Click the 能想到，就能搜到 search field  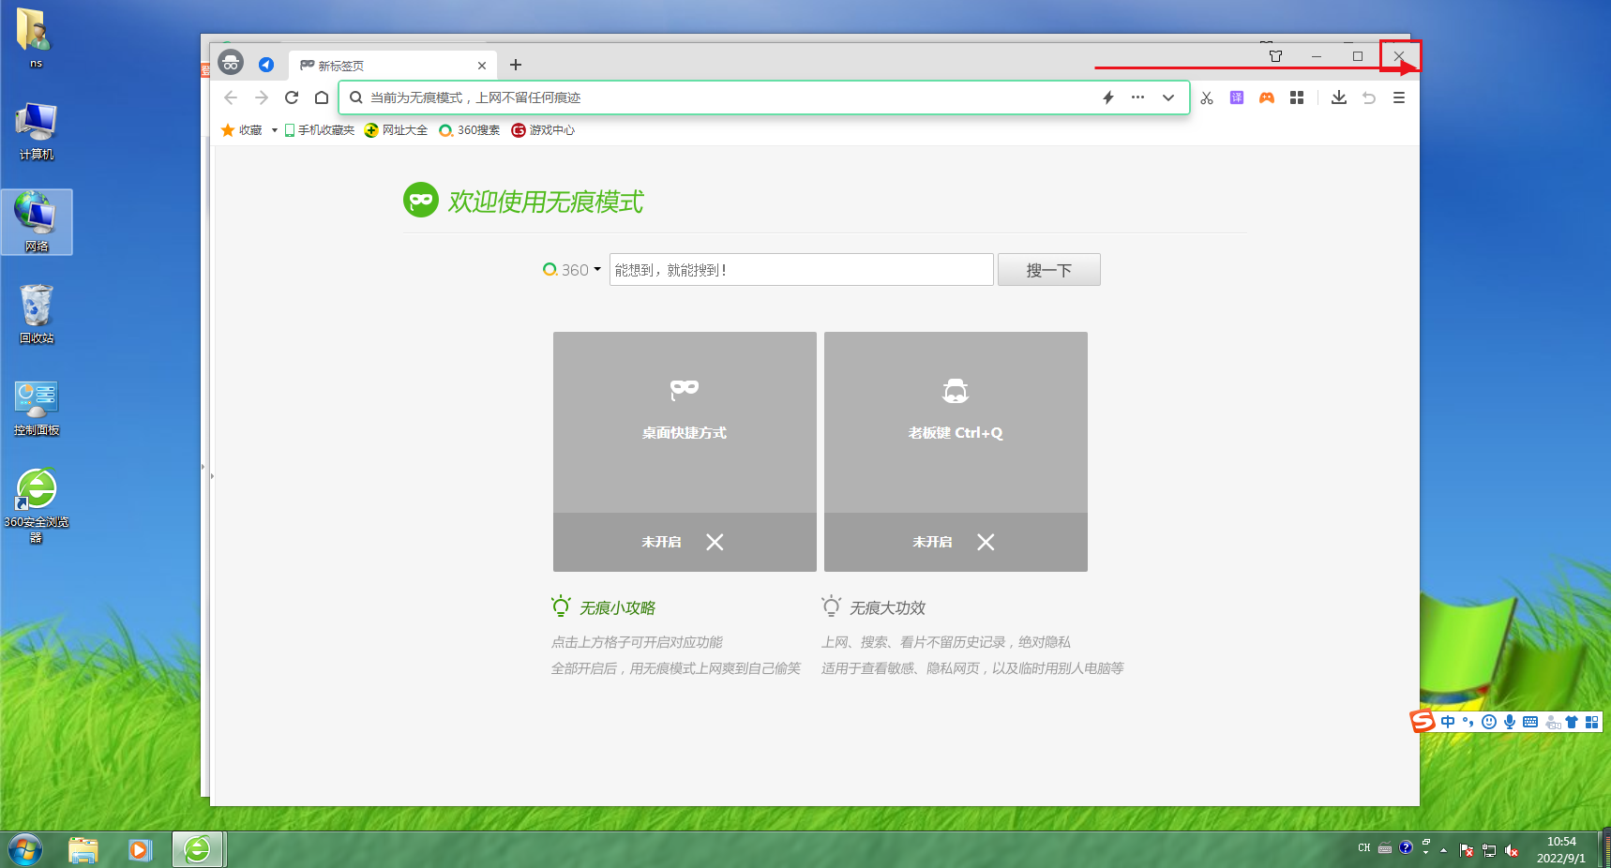pyautogui.click(x=802, y=270)
